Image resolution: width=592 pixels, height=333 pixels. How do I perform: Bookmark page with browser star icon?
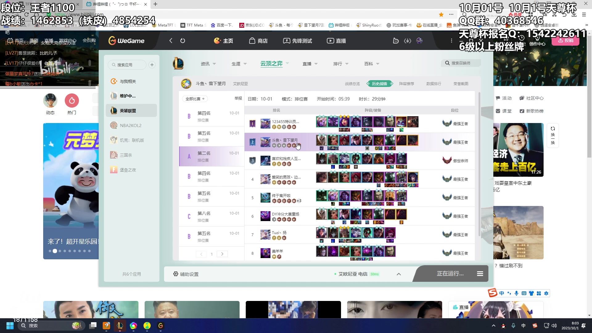441,14
